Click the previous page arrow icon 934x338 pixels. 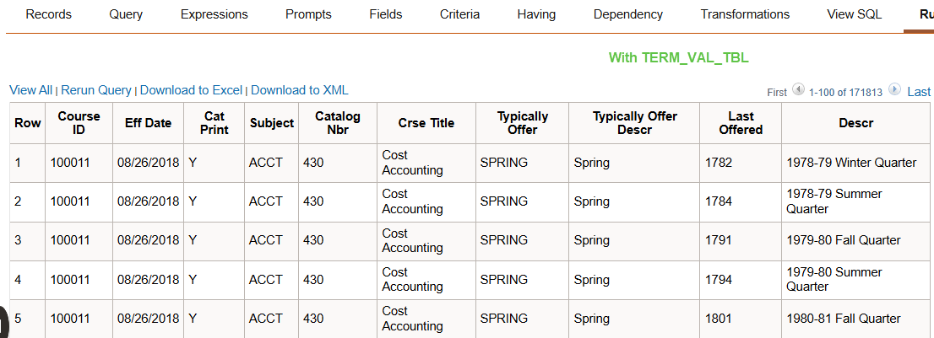click(798, 90)
